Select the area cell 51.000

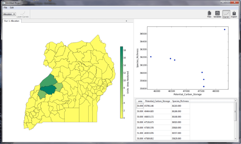pyautogui.click(x=140, y=133)
